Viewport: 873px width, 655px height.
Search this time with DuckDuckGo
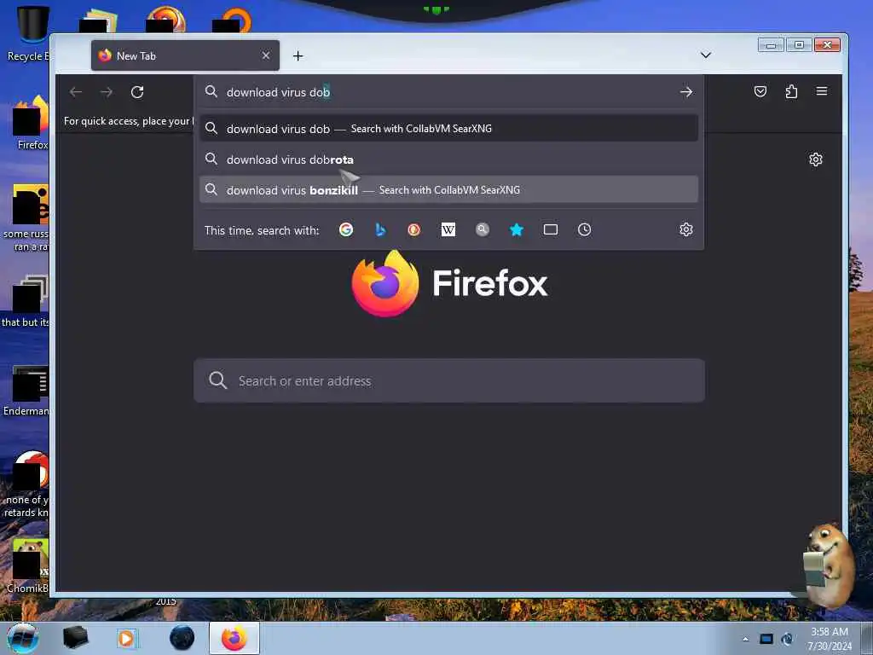coord(413,229)
